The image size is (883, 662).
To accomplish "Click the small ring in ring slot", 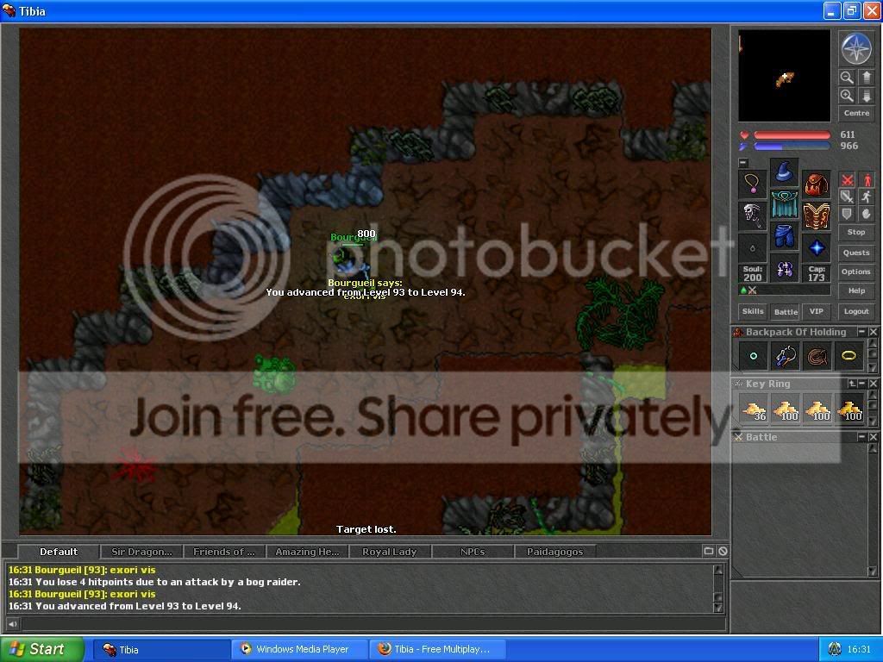I will coord(752,247).
